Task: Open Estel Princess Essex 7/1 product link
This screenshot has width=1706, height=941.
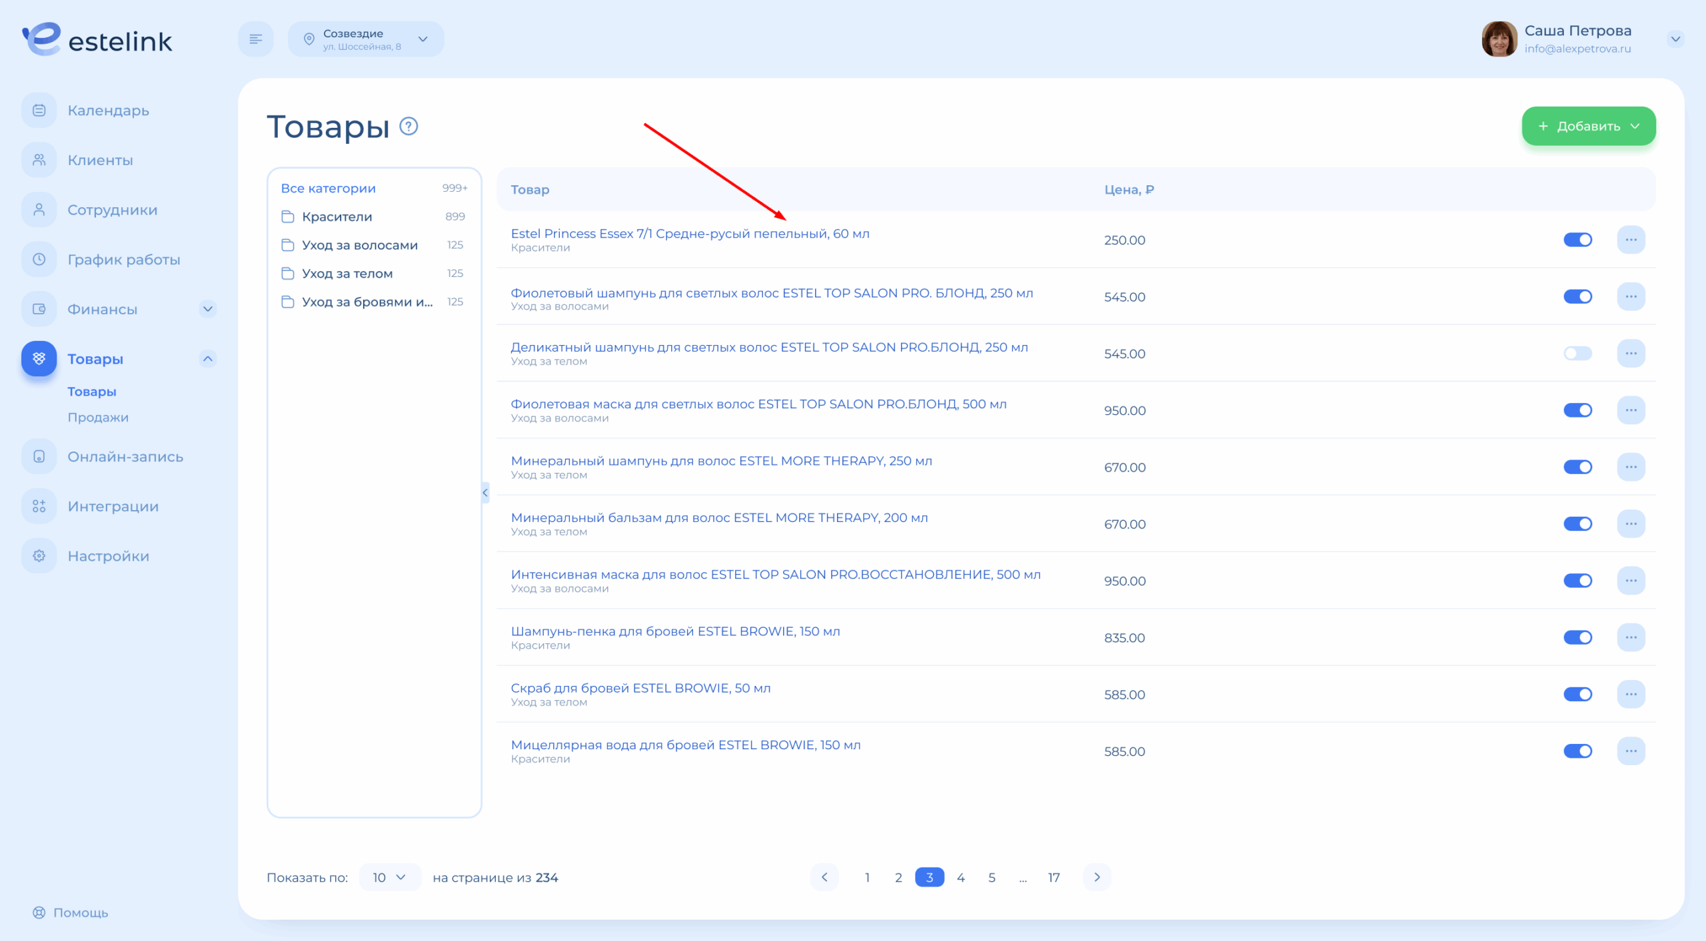Action: tap(690, 233)
